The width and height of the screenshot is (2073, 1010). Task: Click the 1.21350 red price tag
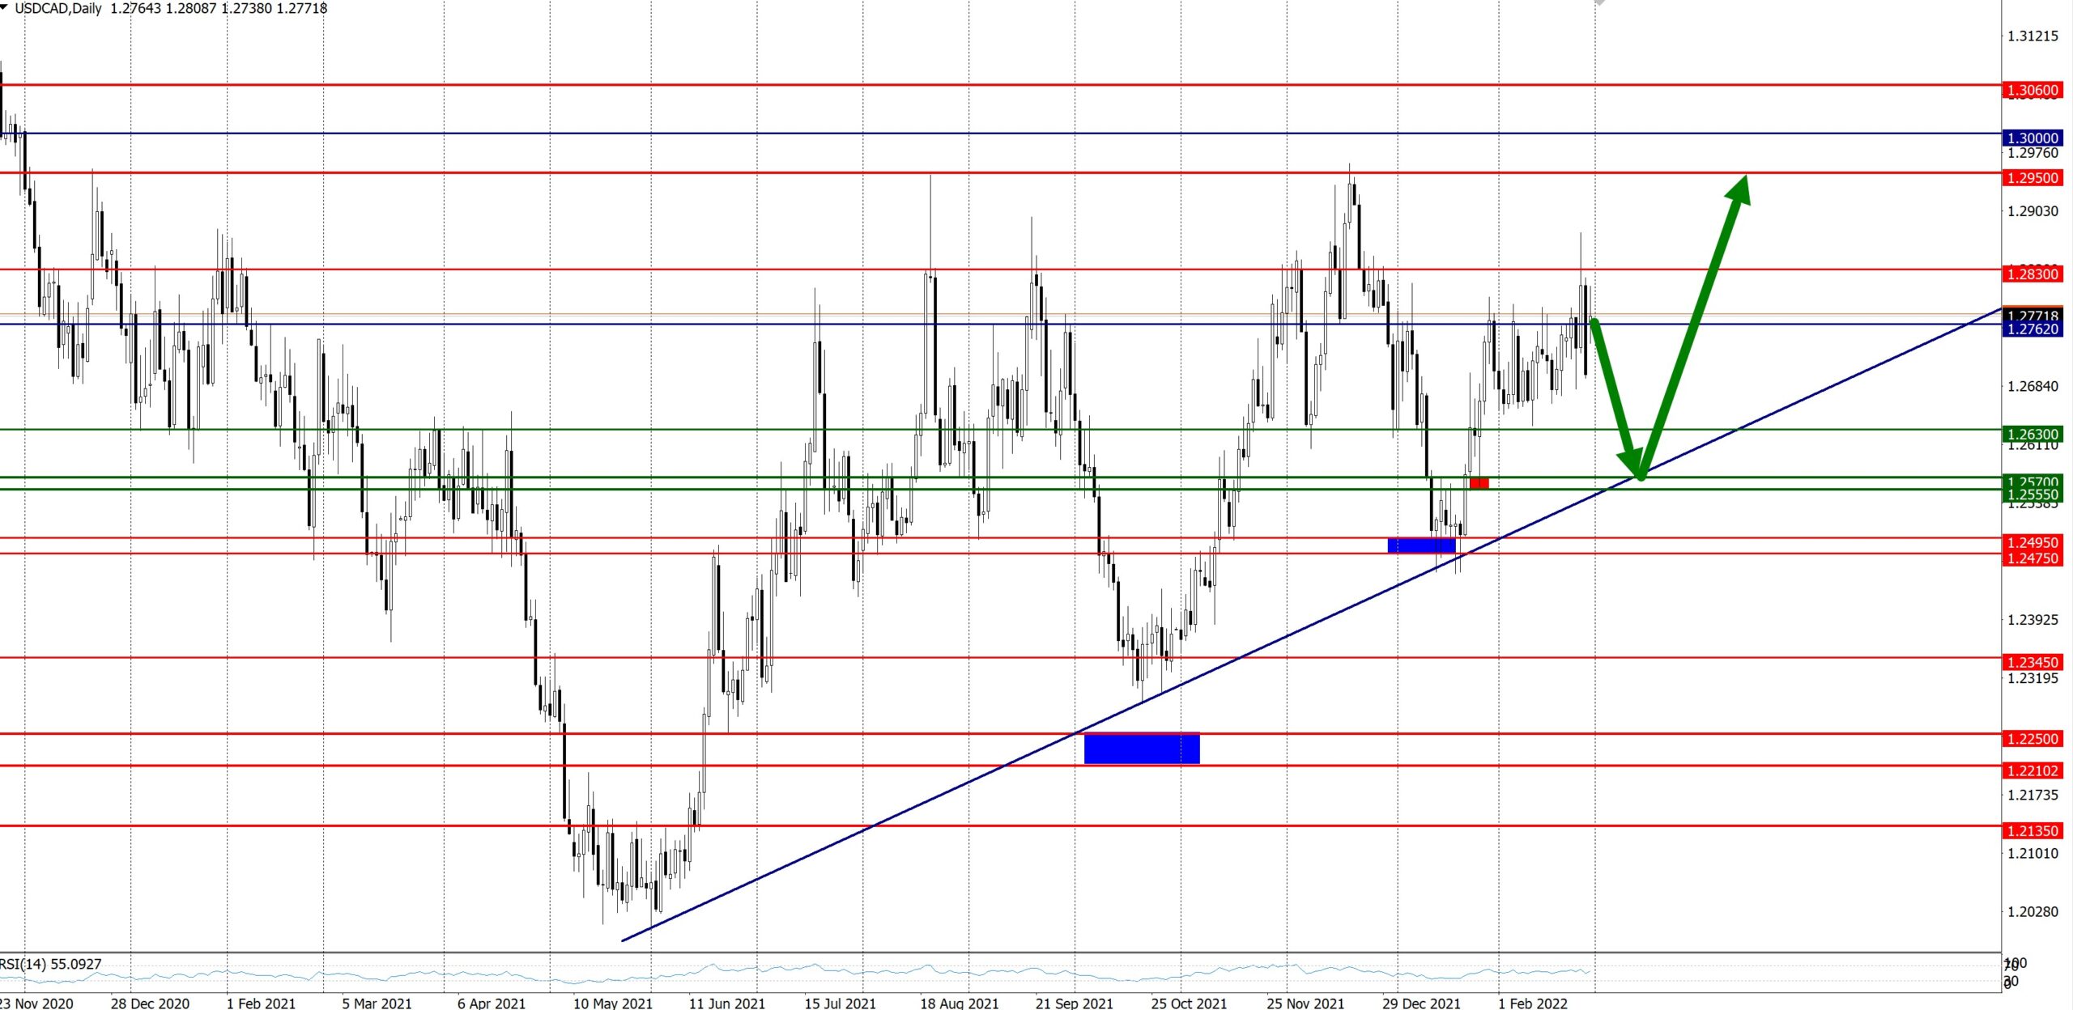2032,831
